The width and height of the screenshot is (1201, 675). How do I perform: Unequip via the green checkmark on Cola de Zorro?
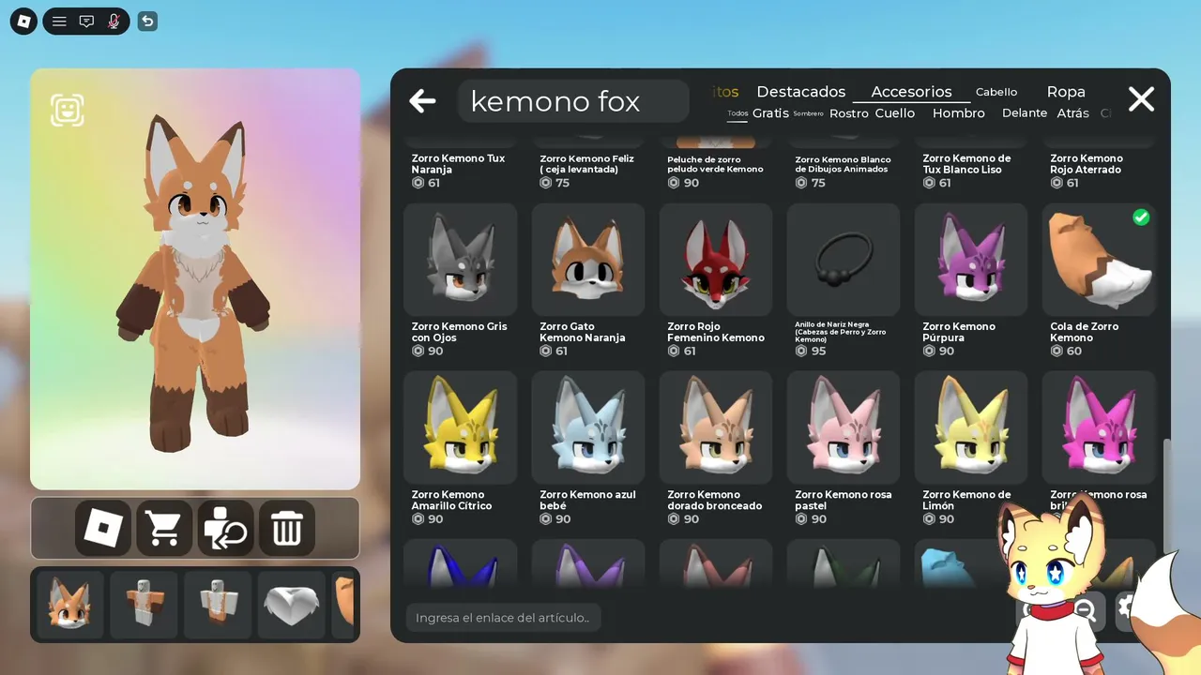[1141, 217]
